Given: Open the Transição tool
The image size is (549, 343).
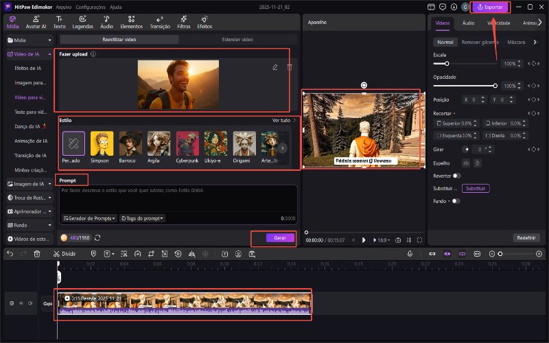Looking at the screenshot, I should coord(160,22).
